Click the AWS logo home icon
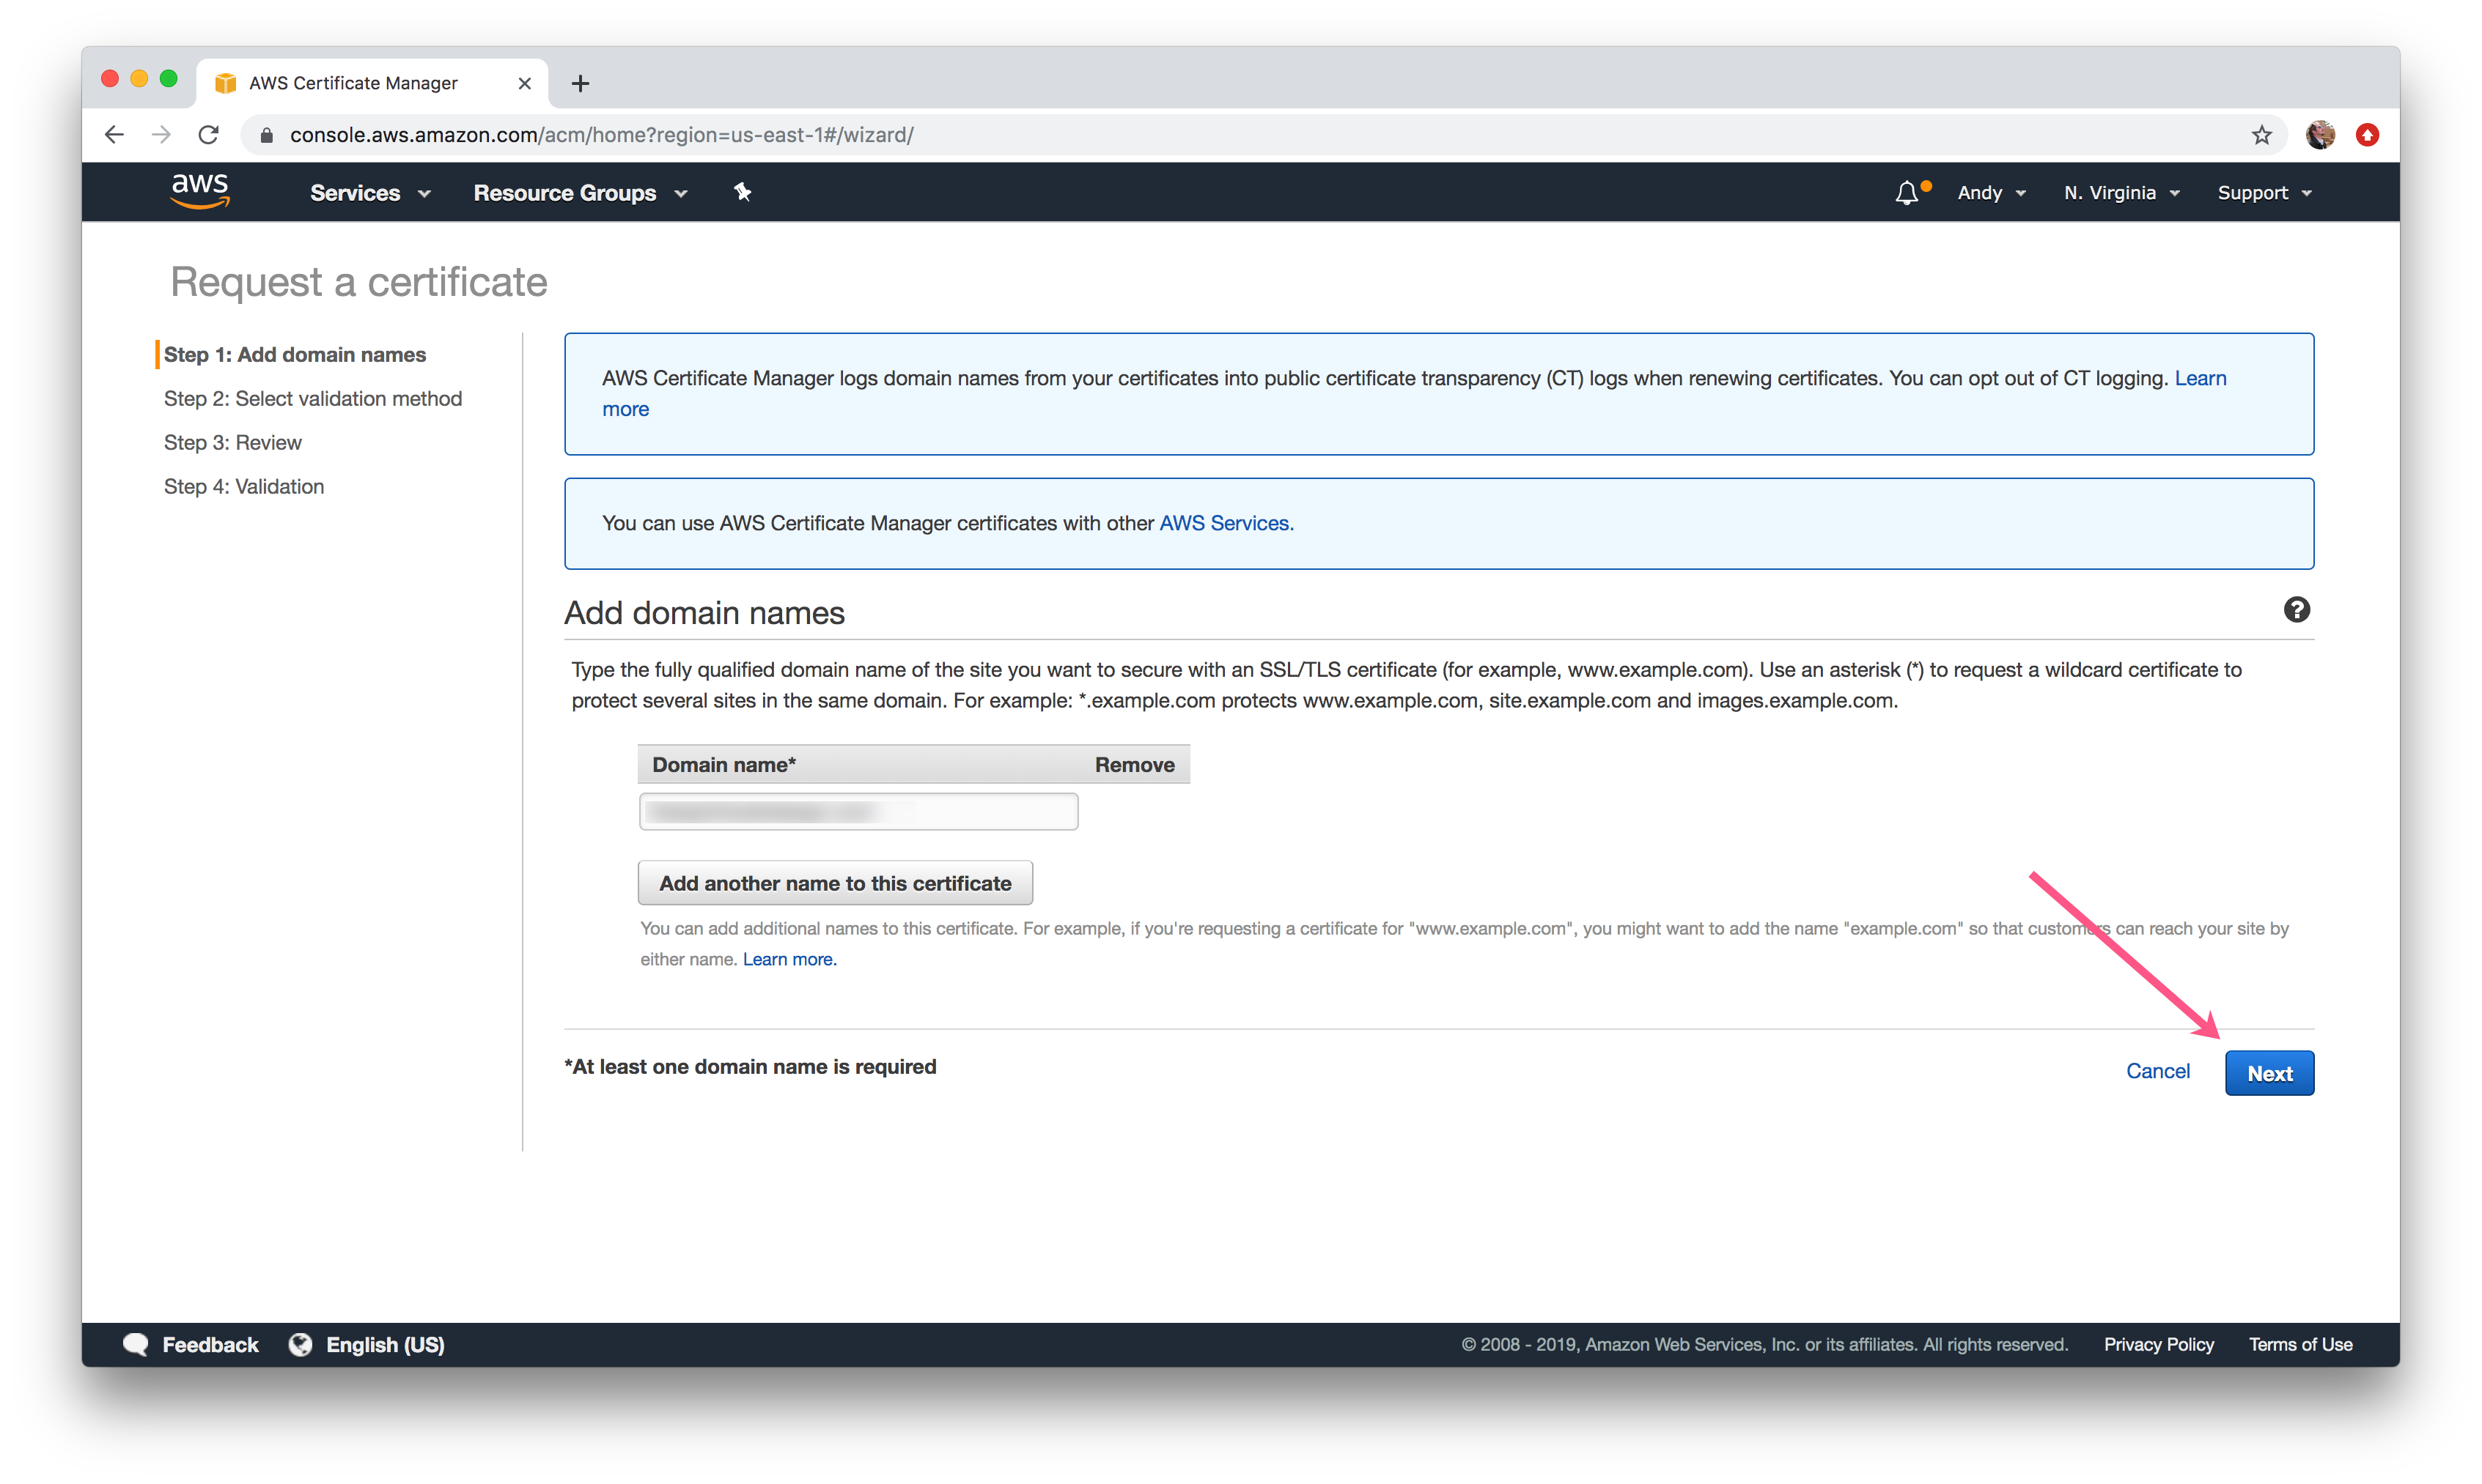Viewport: 2482px width, 1484px height. pos(200,191)
